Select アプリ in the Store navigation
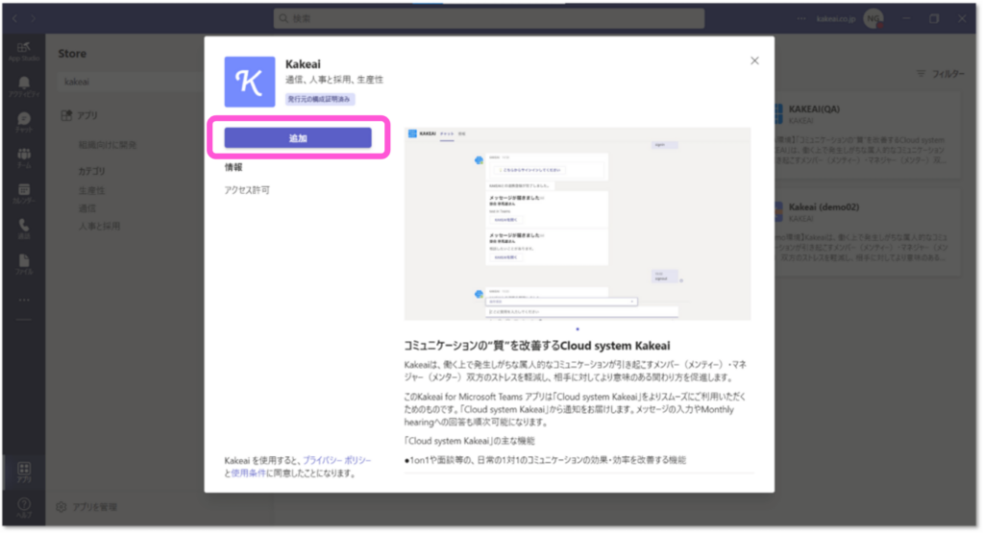 (81, 115)
